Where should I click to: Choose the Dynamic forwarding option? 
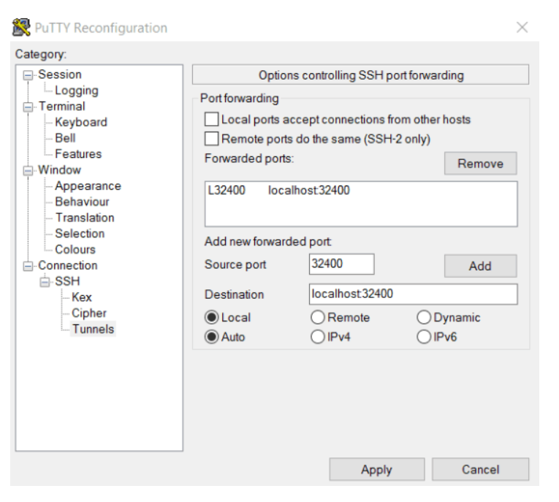(424, 317)
